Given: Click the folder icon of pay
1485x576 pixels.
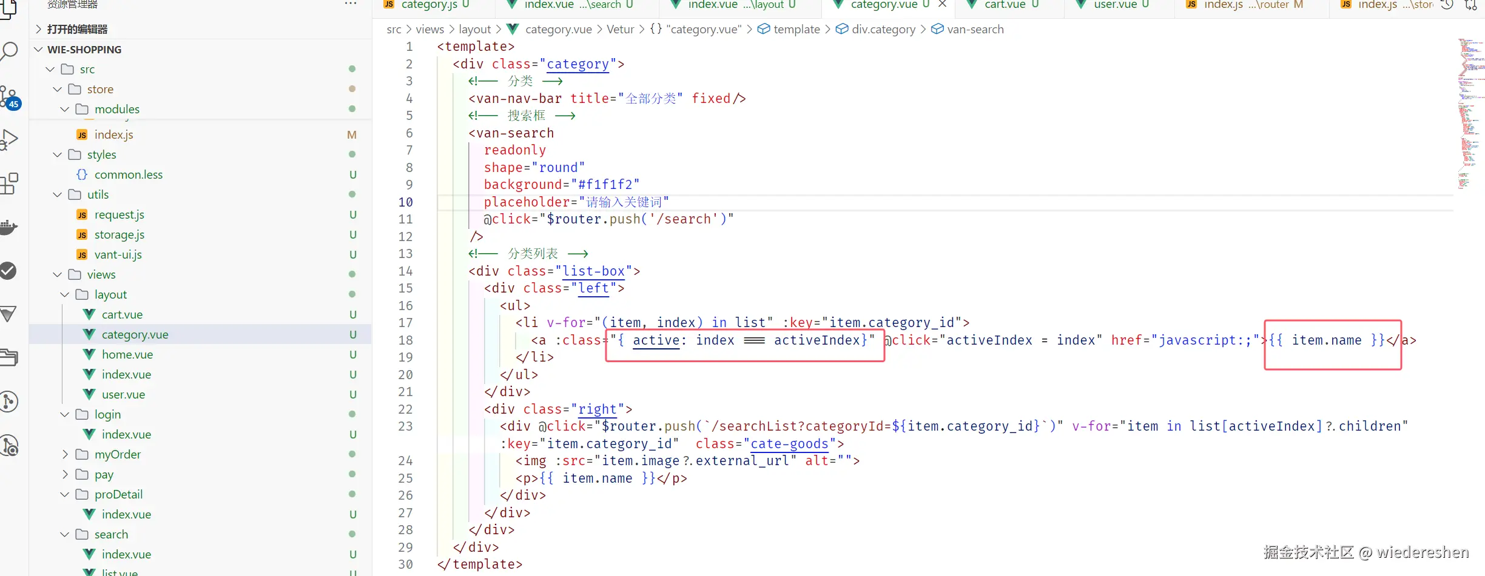Looking at the screenshot, I should (x=82, y=474).
